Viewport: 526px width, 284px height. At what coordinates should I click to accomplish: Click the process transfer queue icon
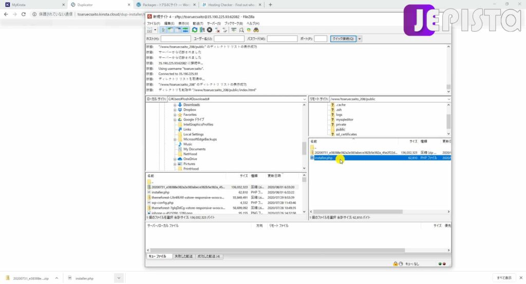click(202, 30)
